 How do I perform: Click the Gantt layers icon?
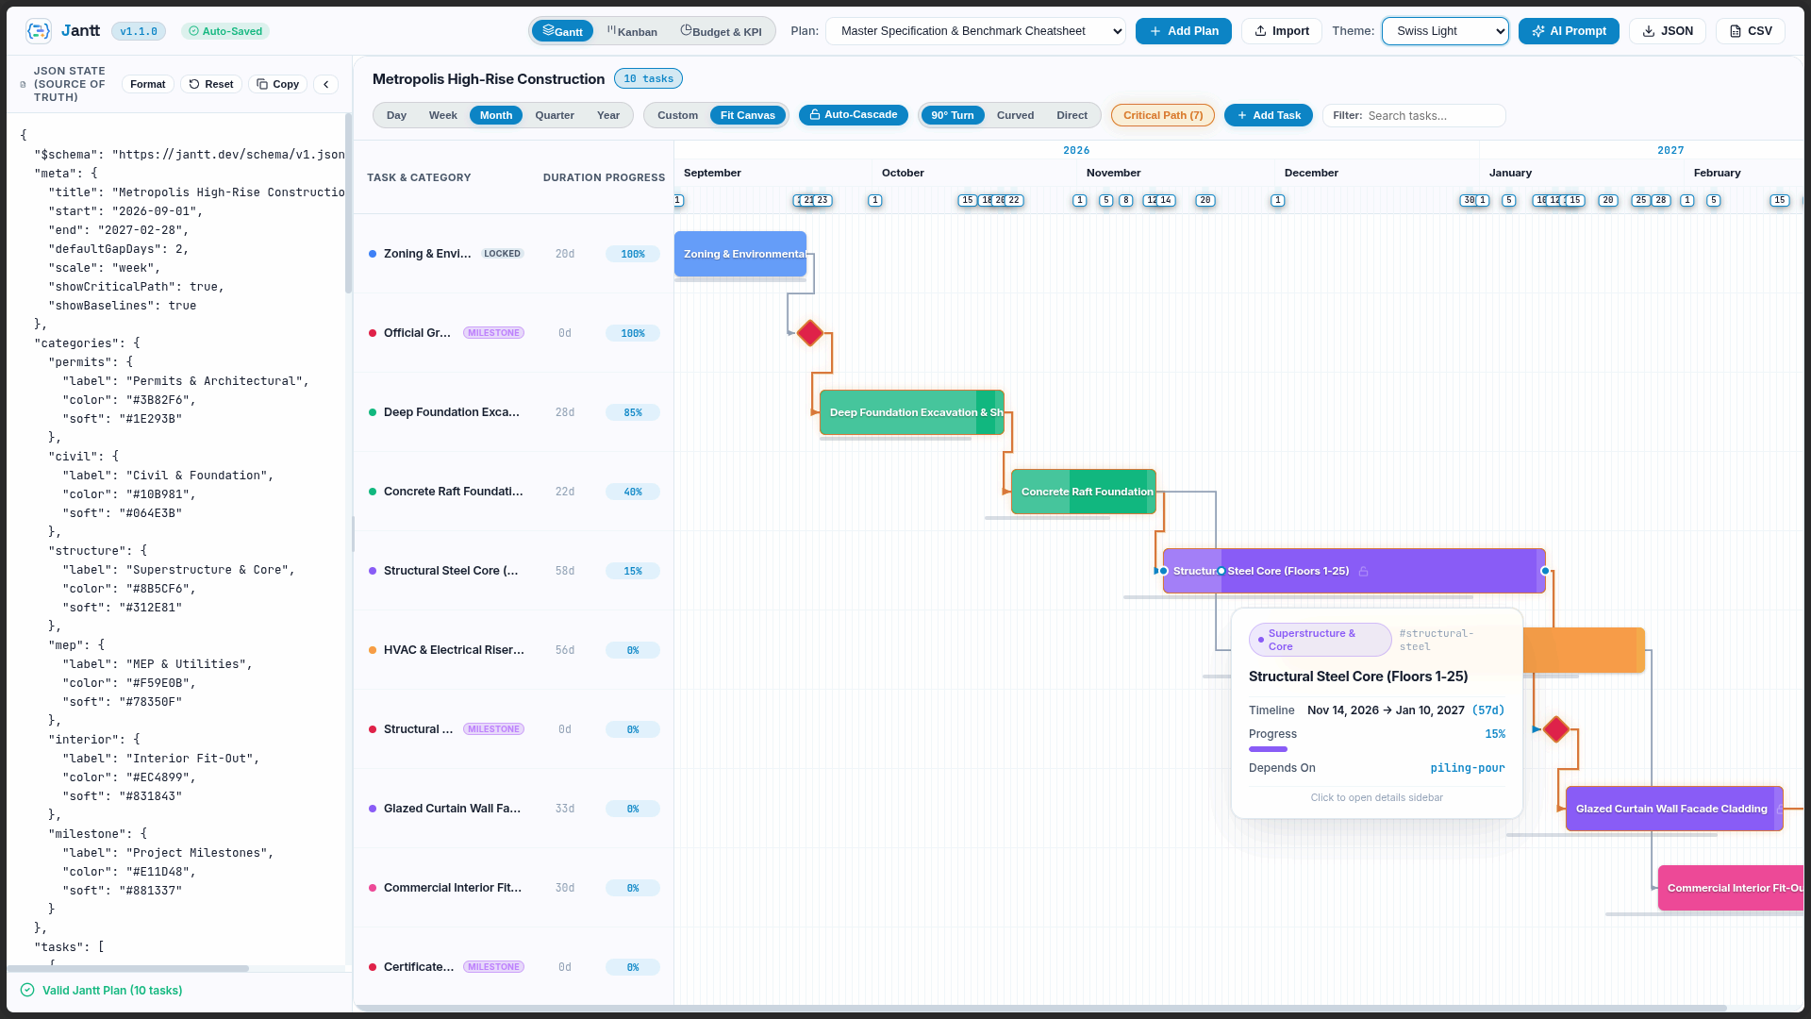click(x=548, y=30)
